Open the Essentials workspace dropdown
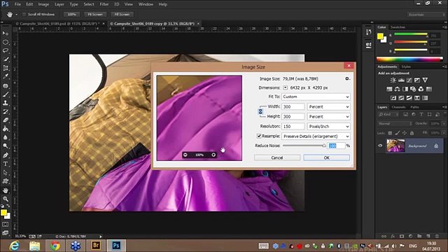The width and height of the screenshot is (448, 252). 426,15
